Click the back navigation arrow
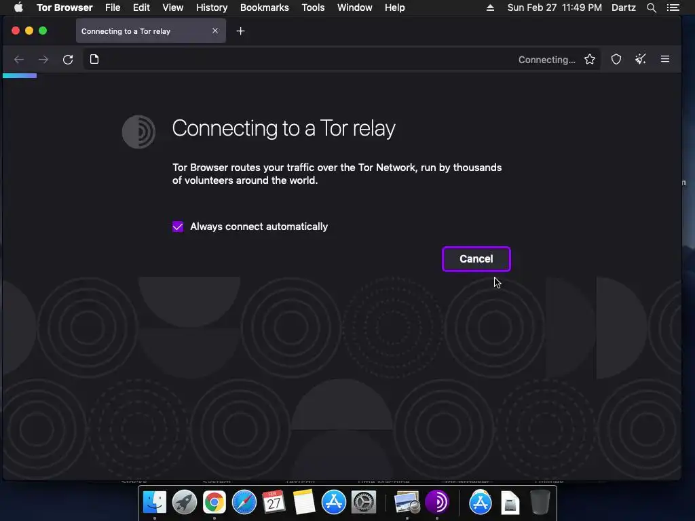Viewport: 695px width, 521px height. pyautogui.click(x=19, y=60)
